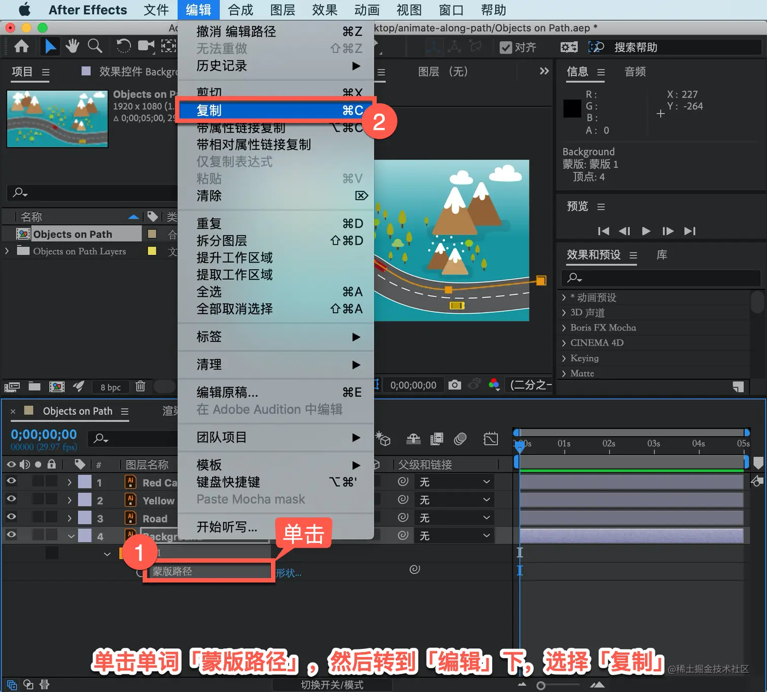Click the workspace settings icon beside search
The width and height of the screenshot is (767, 692).
569,47
